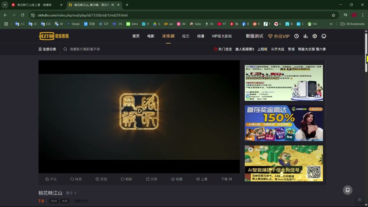Click the 刷新 refresh button
The image size is (368, 207).
(126, 179)
